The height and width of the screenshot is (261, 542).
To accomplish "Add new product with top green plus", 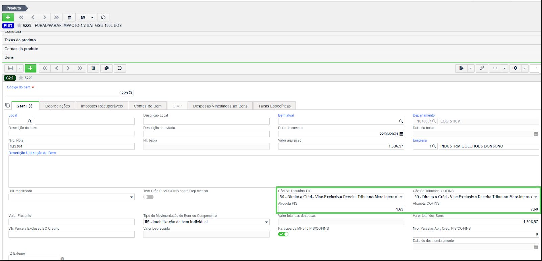I will (x=8, y=17).
